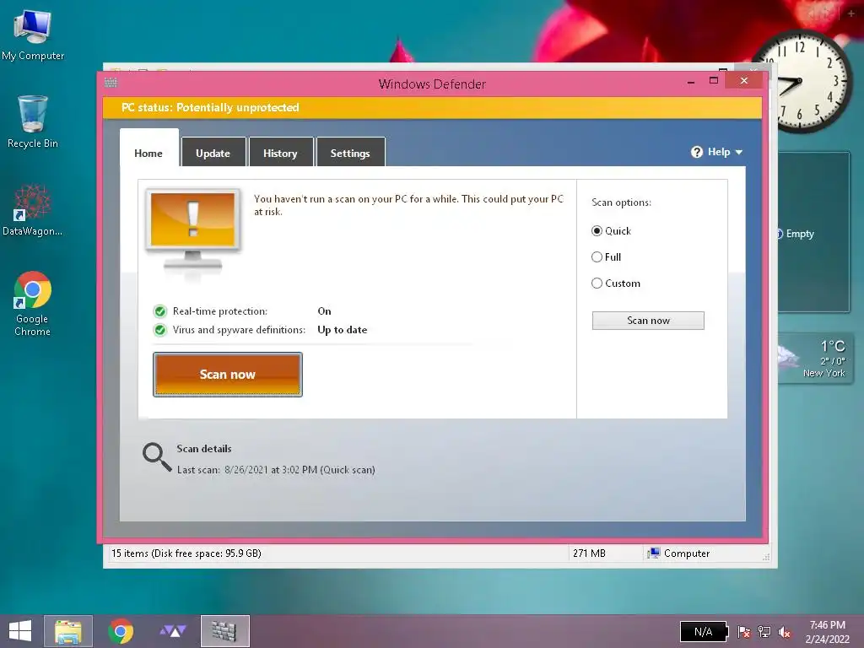Click the Computer icon in Explorer status bar

coord(654,553)
